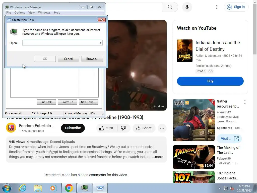Open State of Survival sponsored thumbnail
This screenshot has height=193, width=257.
point(194,120)
